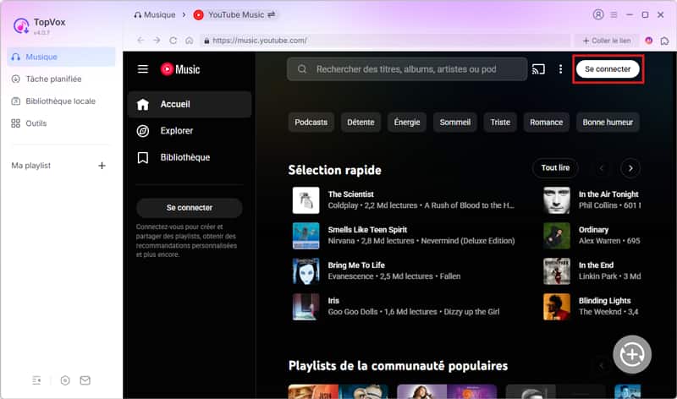The image size is (677, 399).
Task: Click the floating round add-music button
Action: (x=632, y=354)
